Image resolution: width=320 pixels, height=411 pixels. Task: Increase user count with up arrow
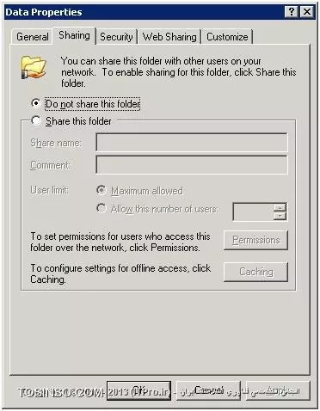point(280,207)
